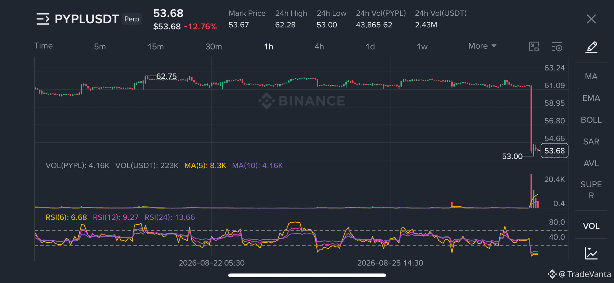Screen dimensions: 614x283
Task: Switch to the 1d timeframe
Action: tap(370, 46)
